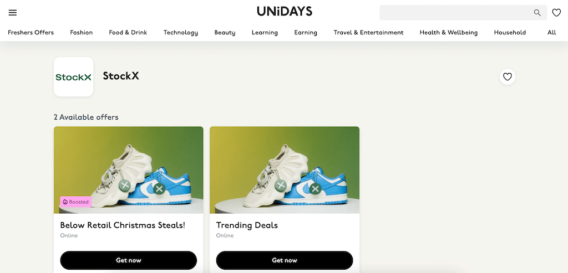
Task: Get now for Below Retail Christmas Steals
Action: pos(129,260)
